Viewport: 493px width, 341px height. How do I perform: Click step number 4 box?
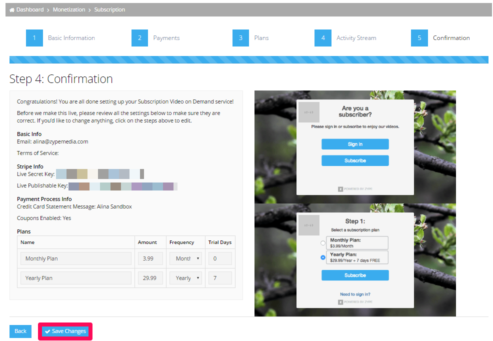click(x=323, y=38)
